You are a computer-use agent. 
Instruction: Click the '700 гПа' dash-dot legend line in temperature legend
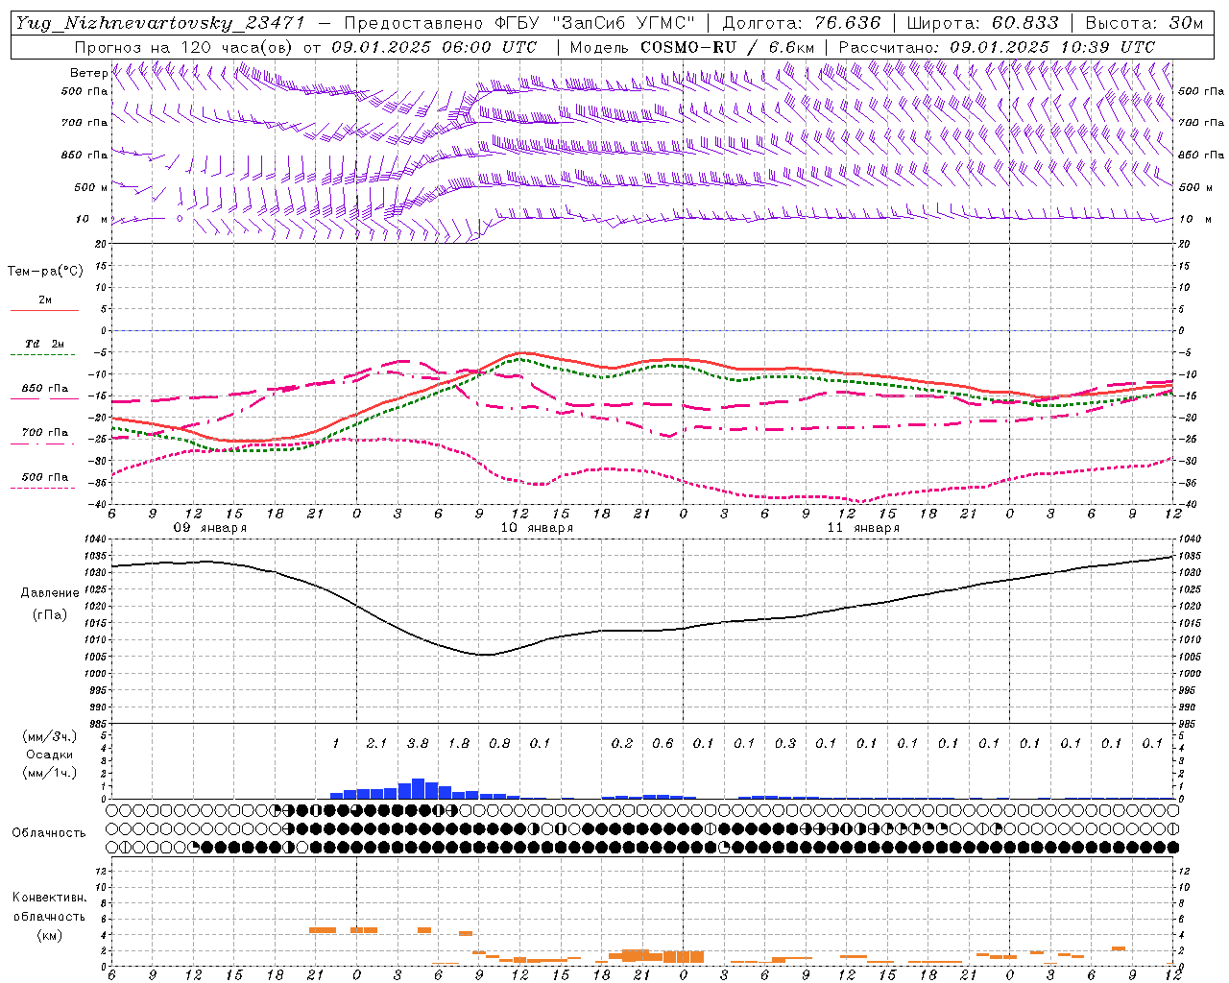click(44, 444)
